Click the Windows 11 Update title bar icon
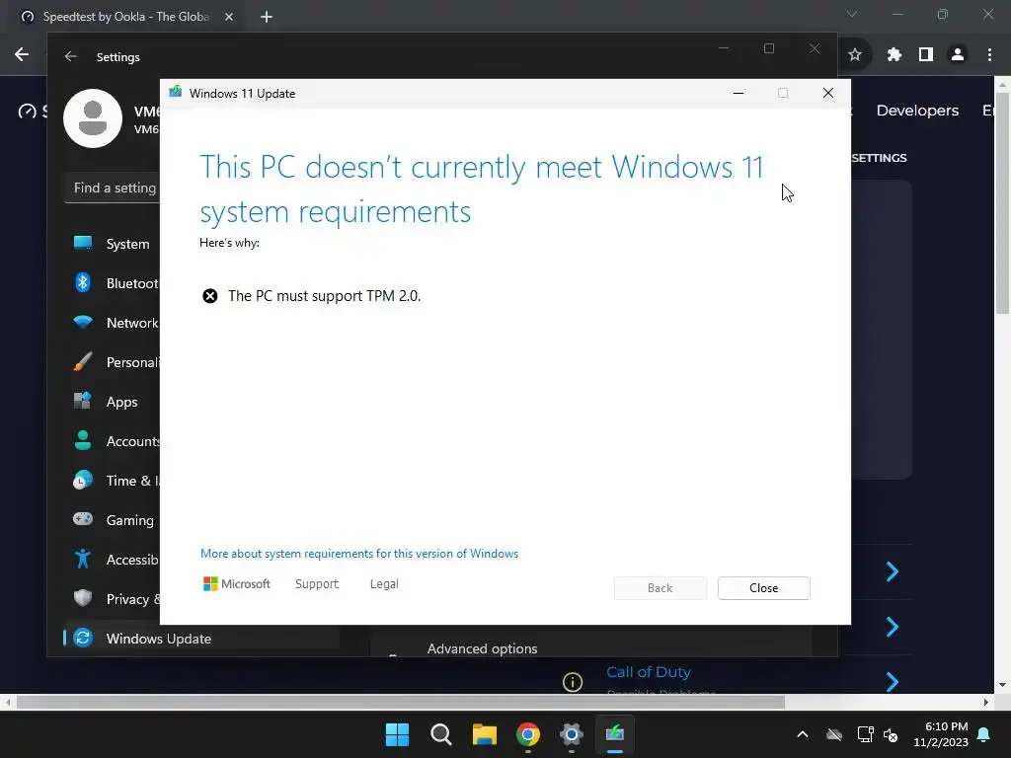The width and height of the screenshot is (1011, 758). tap(175, 92)
